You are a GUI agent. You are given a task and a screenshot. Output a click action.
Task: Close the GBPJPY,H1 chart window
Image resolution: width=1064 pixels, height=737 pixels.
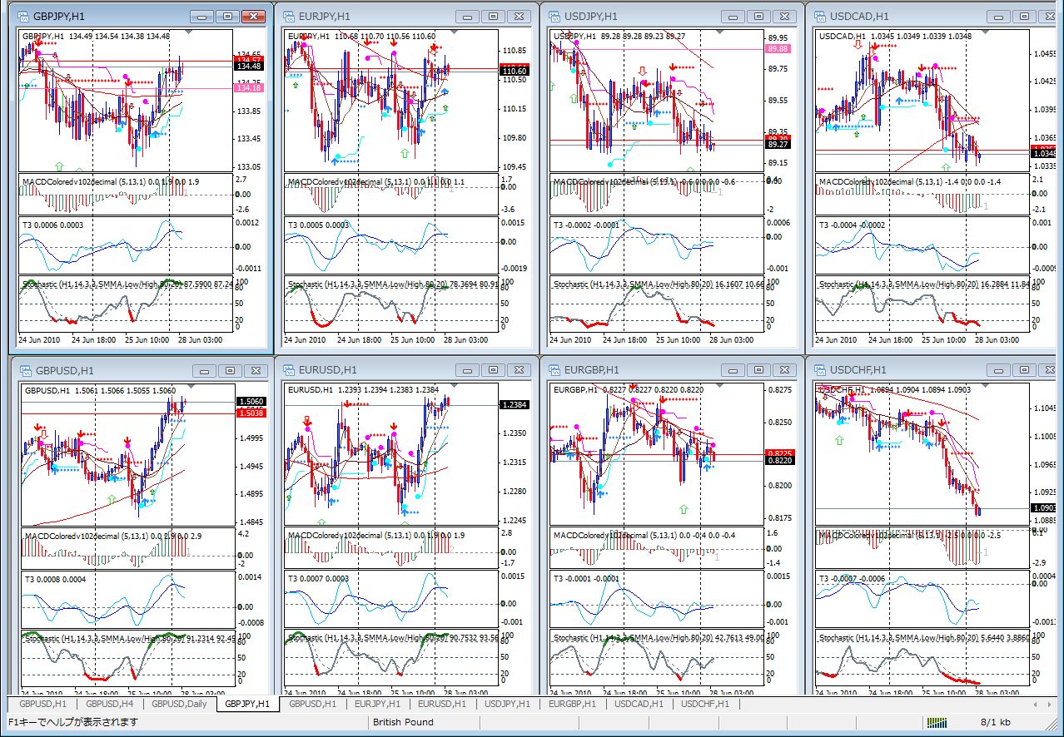[x=252, y=17]
